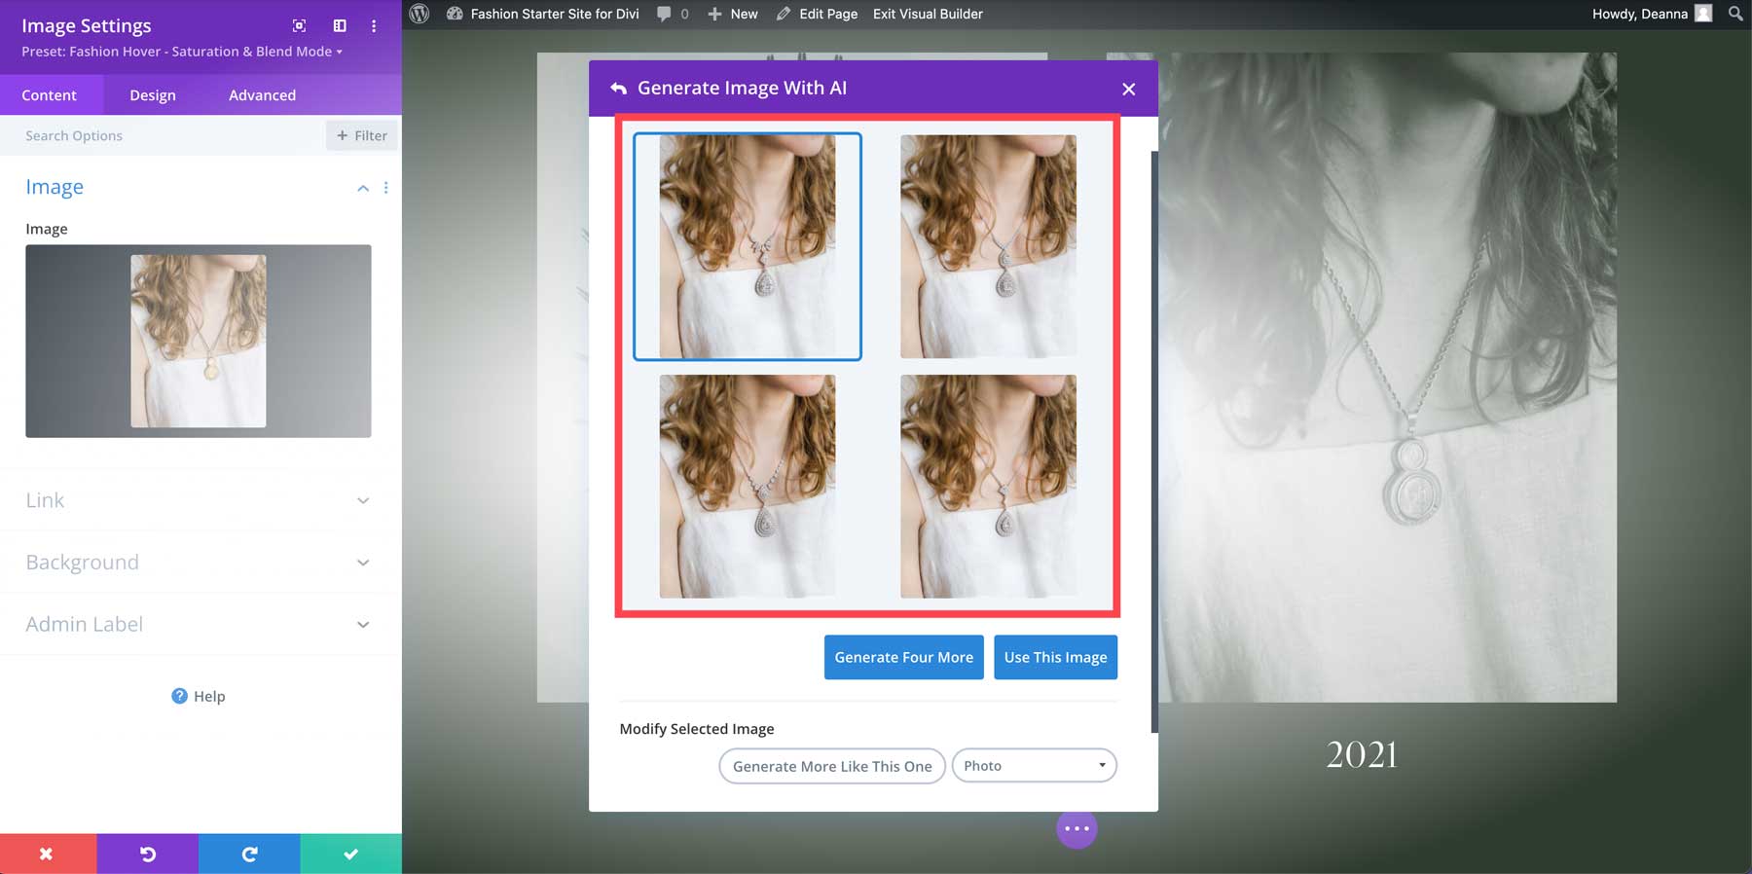Click Howdy, Deanna account link

1639,14
